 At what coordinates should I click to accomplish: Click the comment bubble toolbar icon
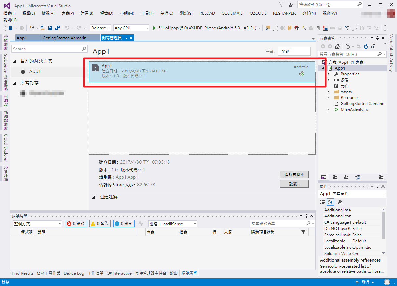point(347,28)
